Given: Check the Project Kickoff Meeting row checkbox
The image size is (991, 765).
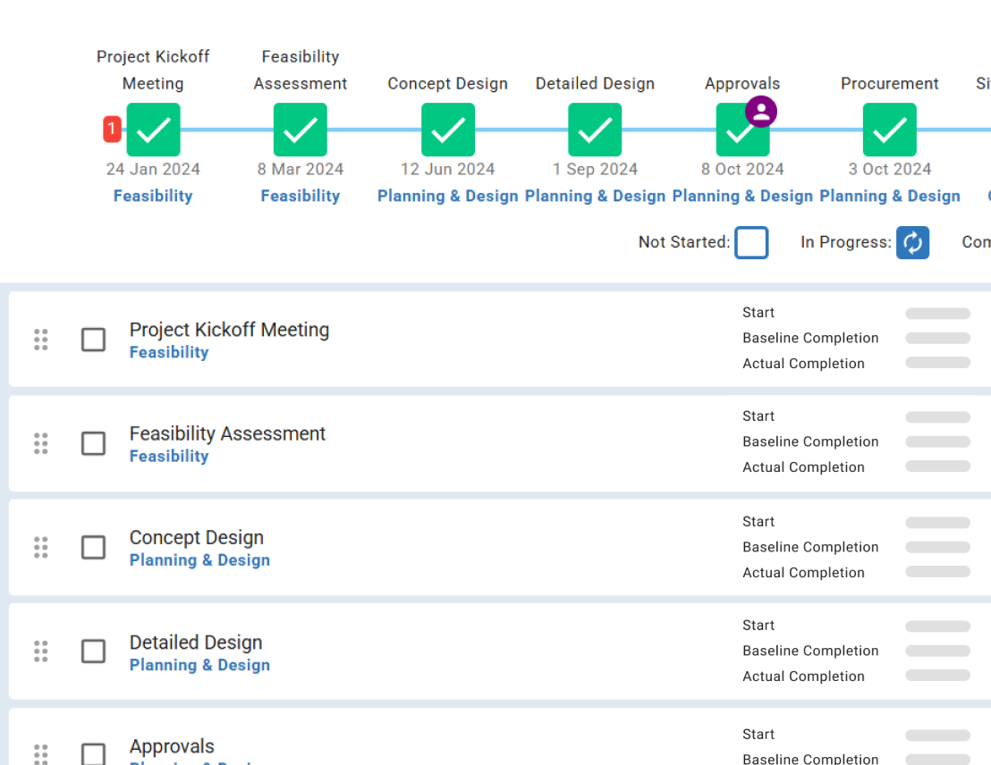Looking at the screenshot, I should tap(93, 340).
